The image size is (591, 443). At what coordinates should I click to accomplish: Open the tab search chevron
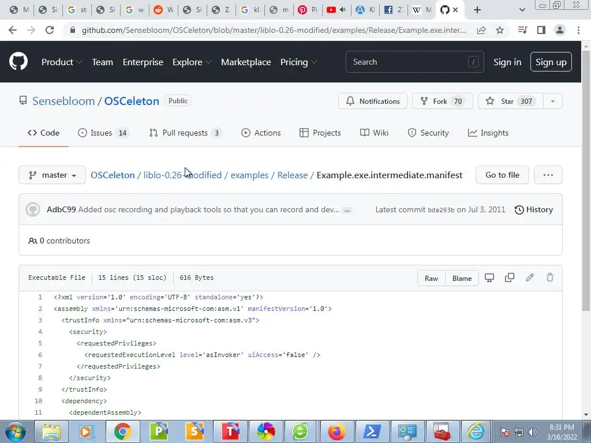point(522,10)
